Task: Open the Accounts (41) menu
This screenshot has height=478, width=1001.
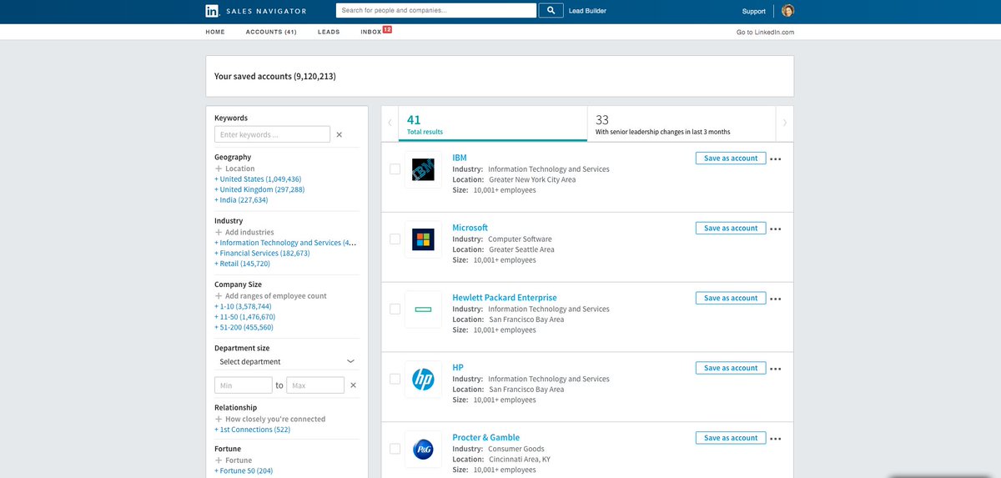Action: tap(271, 32)
